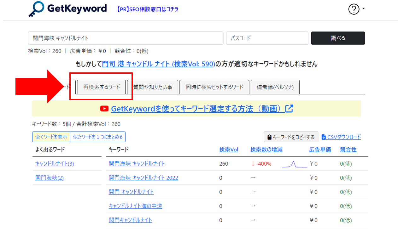Click the CSV download file icon

coord(324,137)
